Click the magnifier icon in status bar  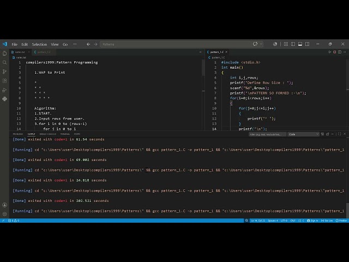click(246, 221)
